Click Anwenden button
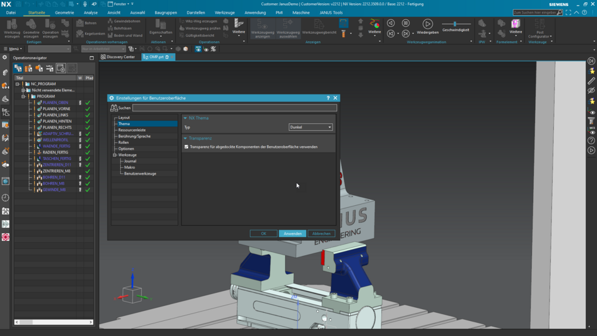 tap(293, 233)
